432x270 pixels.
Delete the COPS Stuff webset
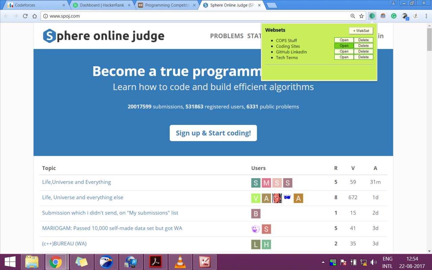363,40
